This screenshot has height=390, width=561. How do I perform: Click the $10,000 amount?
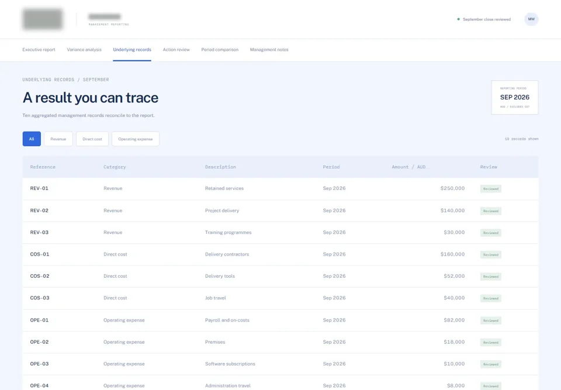pos(454,364)
